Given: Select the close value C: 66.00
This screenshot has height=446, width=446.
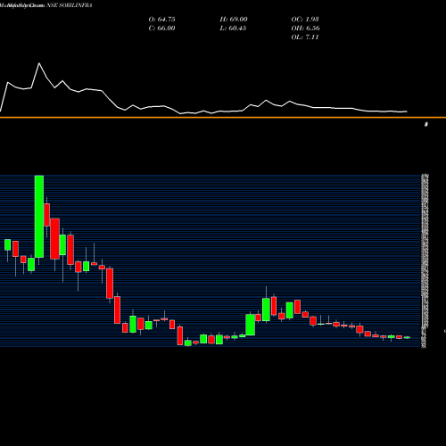Looking at the screenshot, I should [x=161, y=28].
